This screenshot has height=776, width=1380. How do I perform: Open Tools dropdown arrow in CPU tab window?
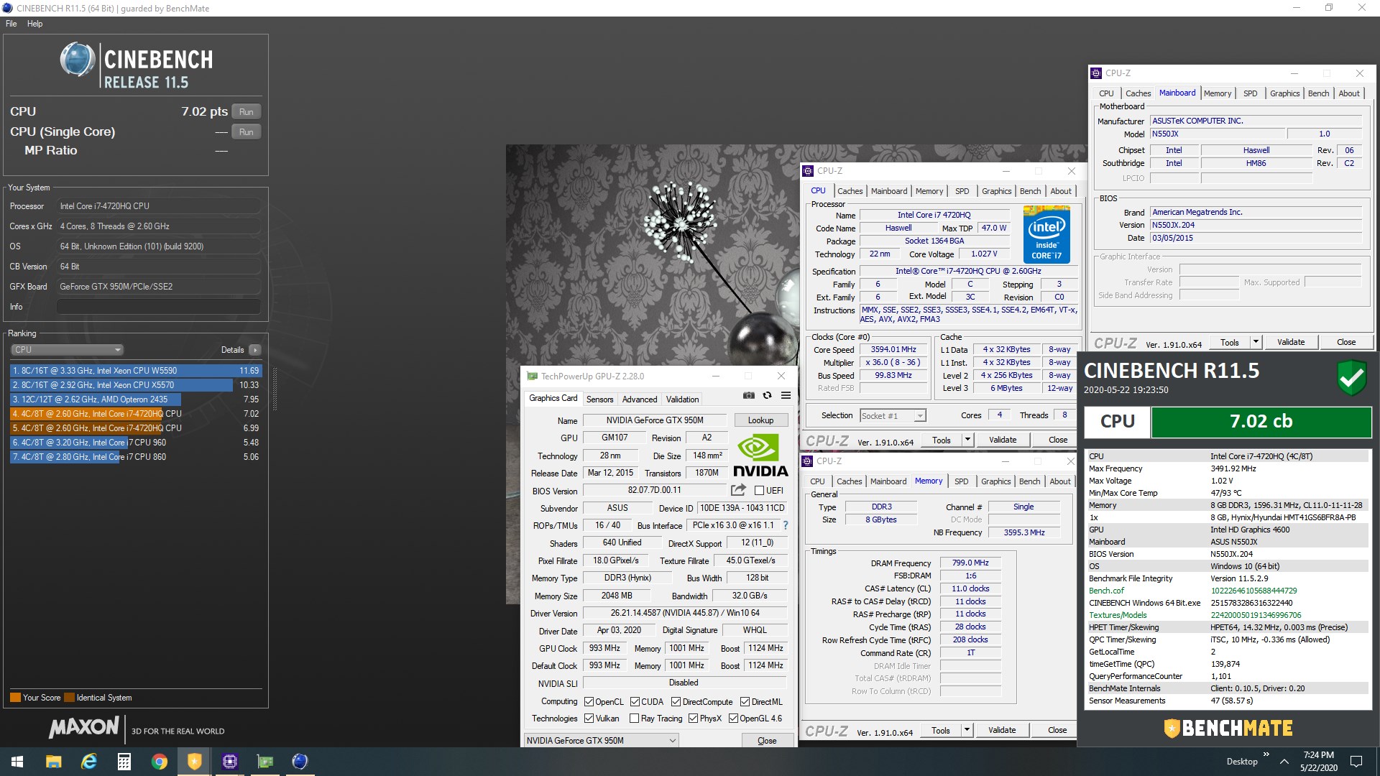click(967, 440)
